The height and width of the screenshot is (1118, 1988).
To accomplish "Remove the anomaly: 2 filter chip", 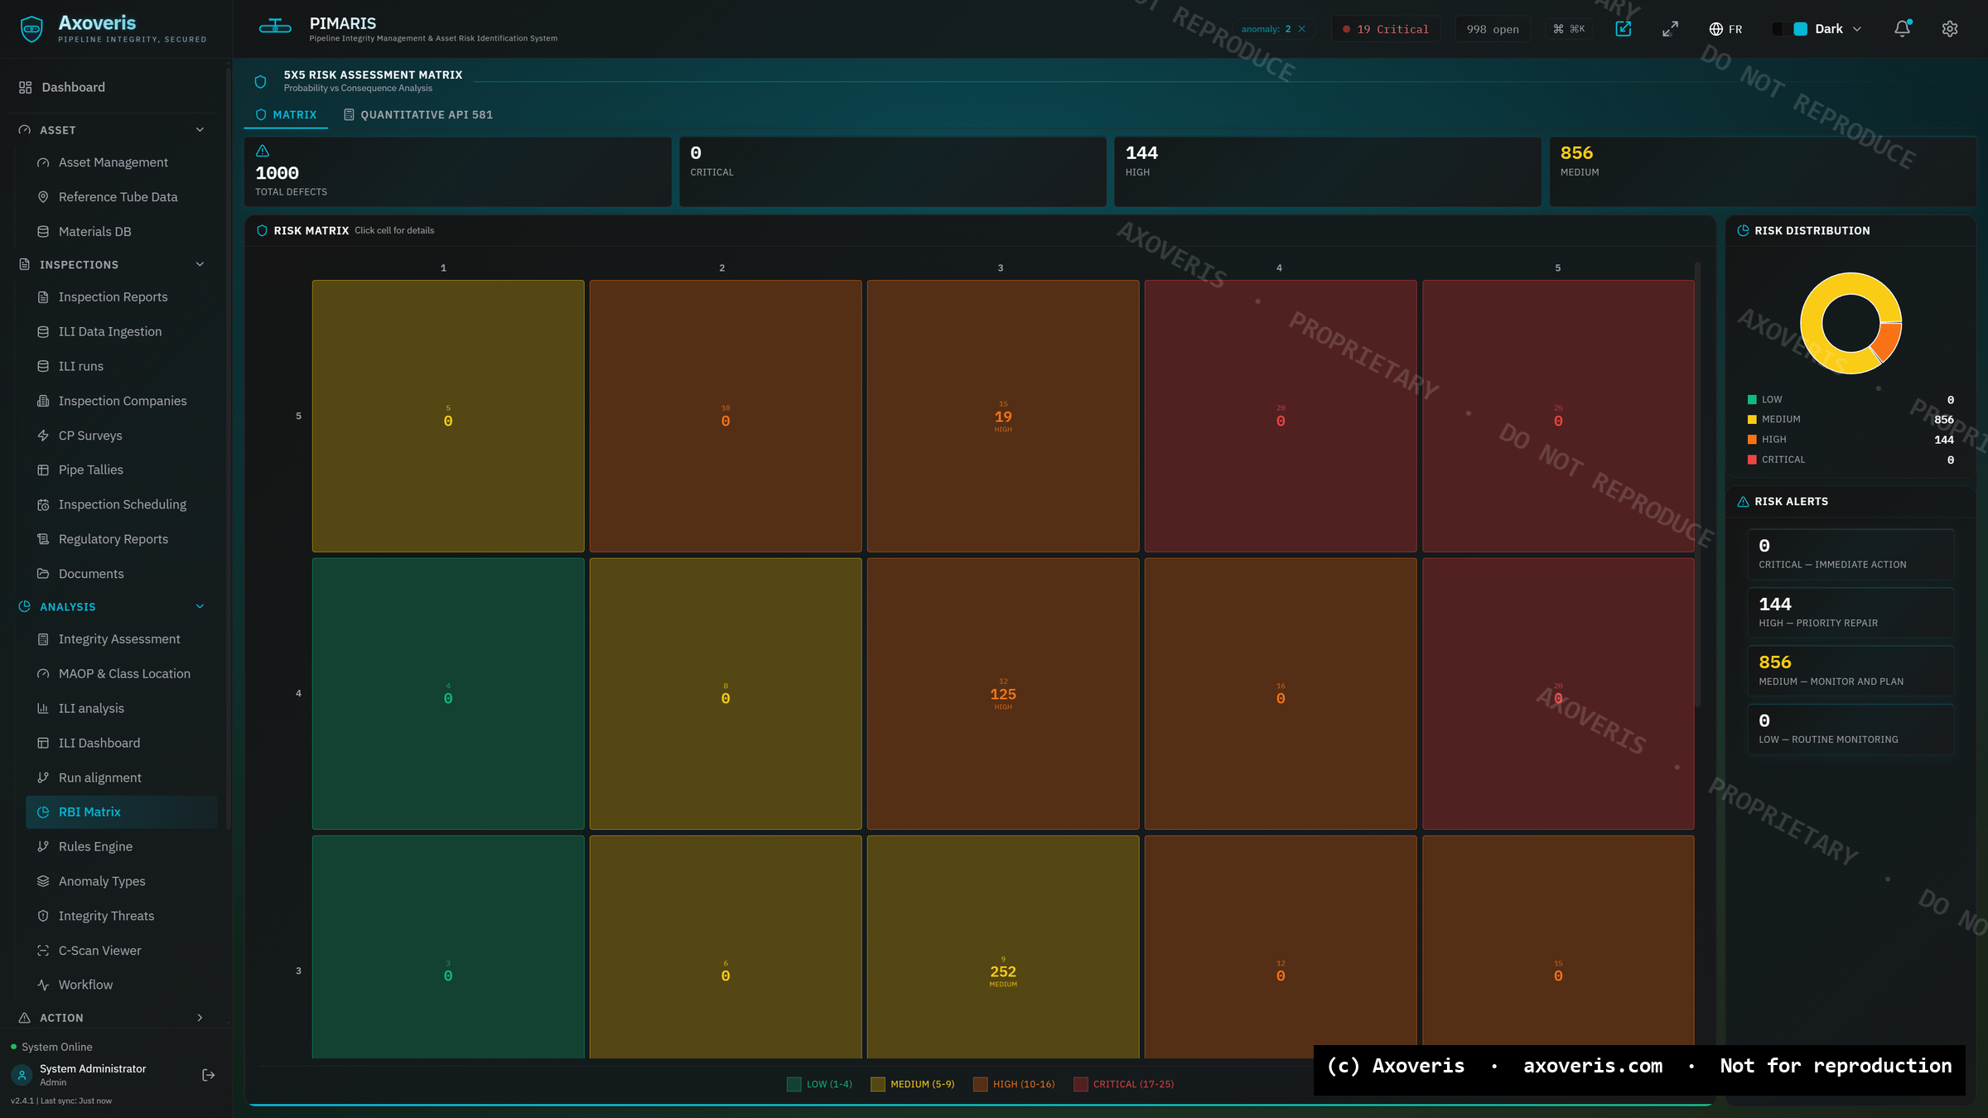I will pyautogui.click(x=1302, y=29).
